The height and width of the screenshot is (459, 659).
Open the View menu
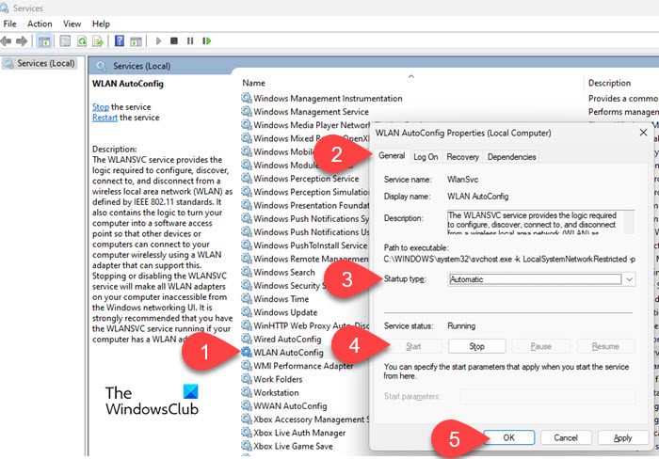pyautogui.click(x=72, y=24)
